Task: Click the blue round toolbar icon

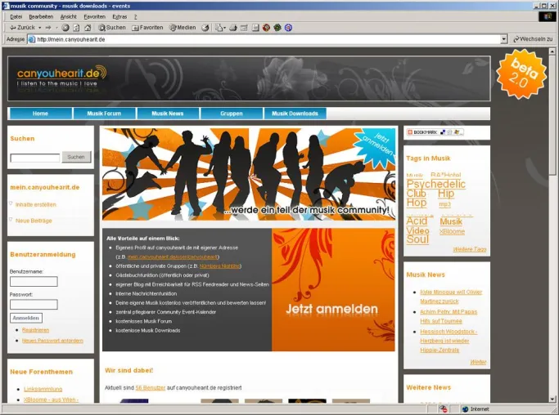Action: pyautogui.click(x=288, y=28)
